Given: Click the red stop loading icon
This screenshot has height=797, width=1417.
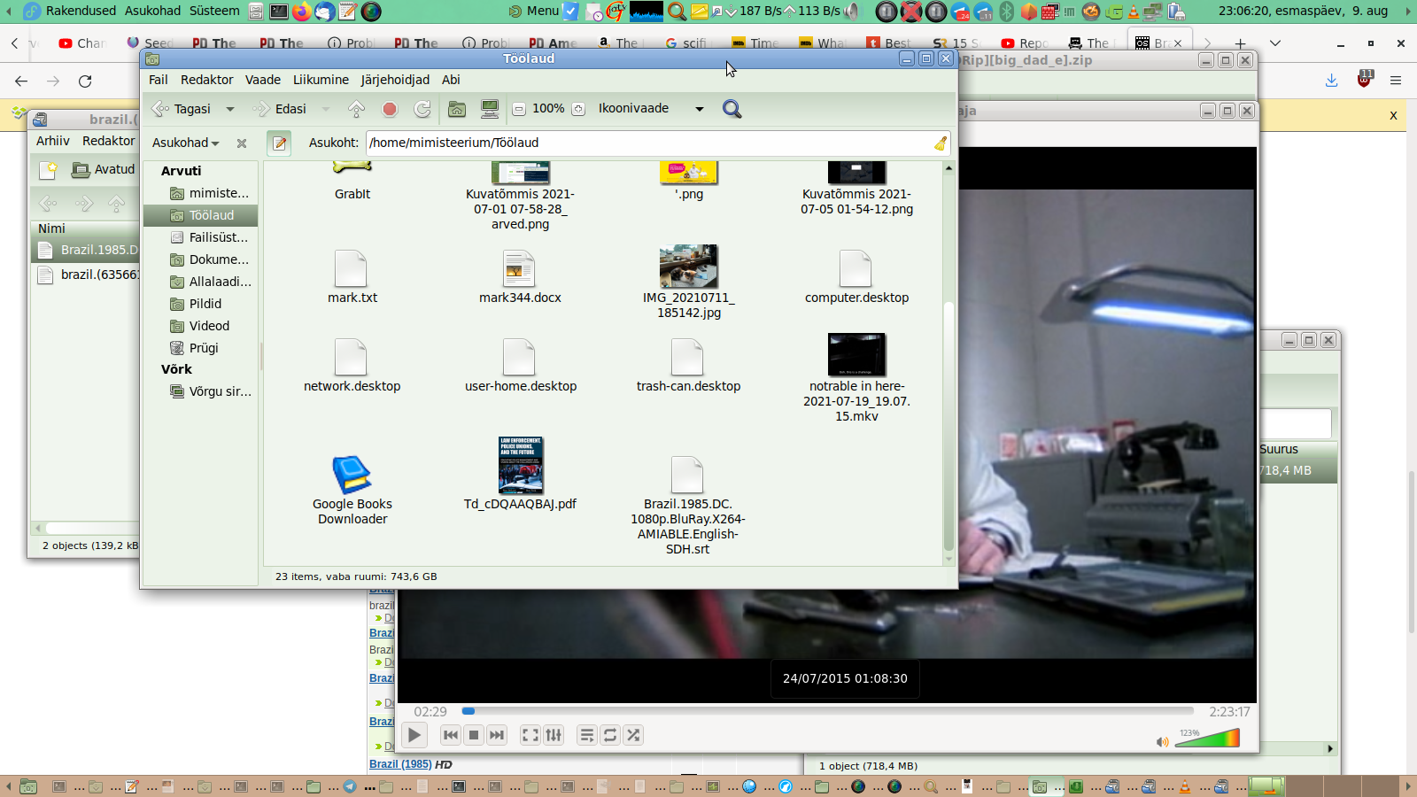Looking at the screenshot, I should coord(390,109).
